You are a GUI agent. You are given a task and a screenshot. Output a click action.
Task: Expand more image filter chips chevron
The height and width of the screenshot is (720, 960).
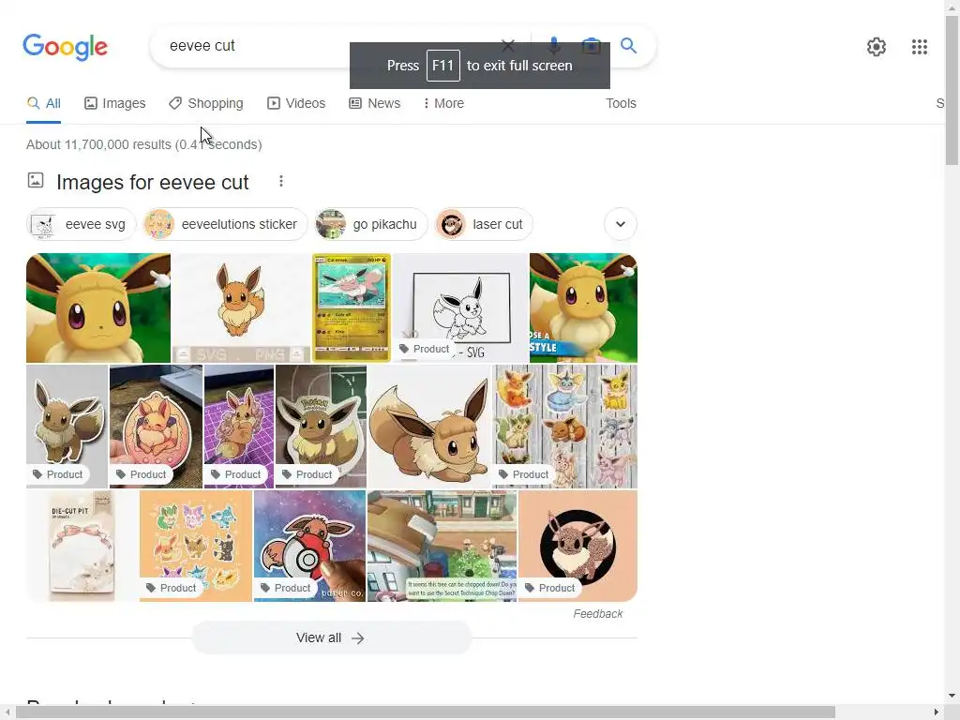point(621,224)
